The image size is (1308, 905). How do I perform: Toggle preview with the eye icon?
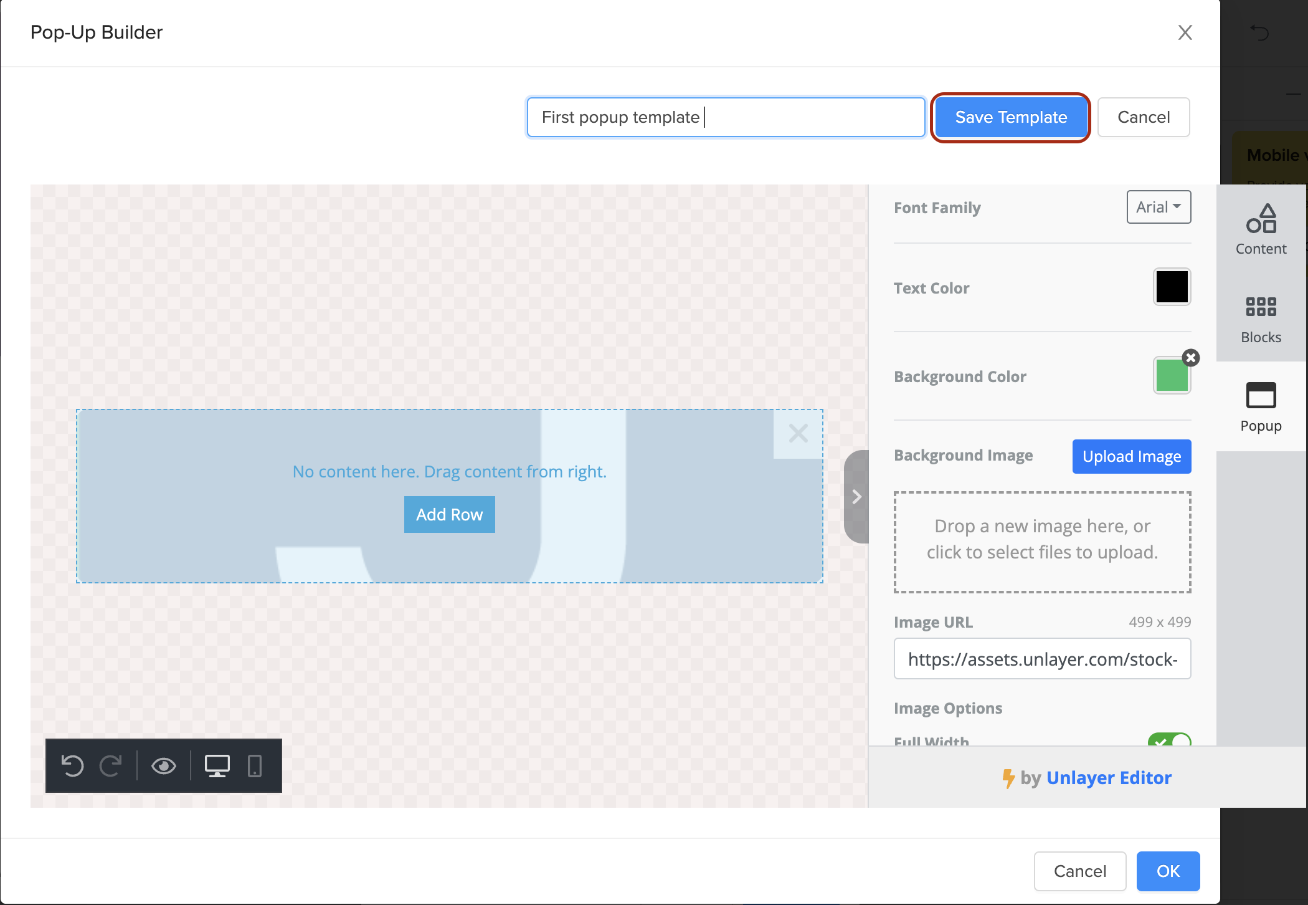pyautogui.click(x=164, y=765)
